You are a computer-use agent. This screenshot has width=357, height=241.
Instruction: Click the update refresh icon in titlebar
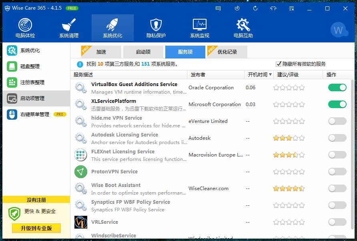[x=255, y=8]
